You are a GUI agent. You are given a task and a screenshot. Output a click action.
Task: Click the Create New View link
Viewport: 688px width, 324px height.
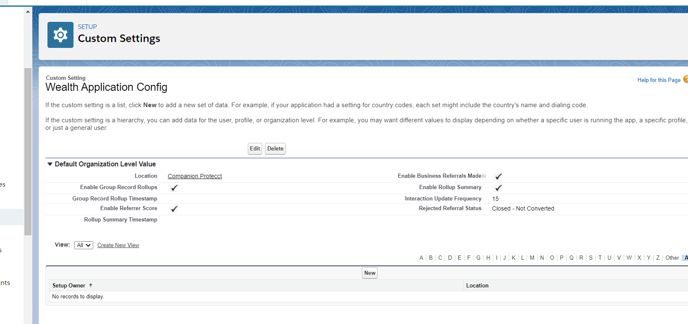pos(118,245)
